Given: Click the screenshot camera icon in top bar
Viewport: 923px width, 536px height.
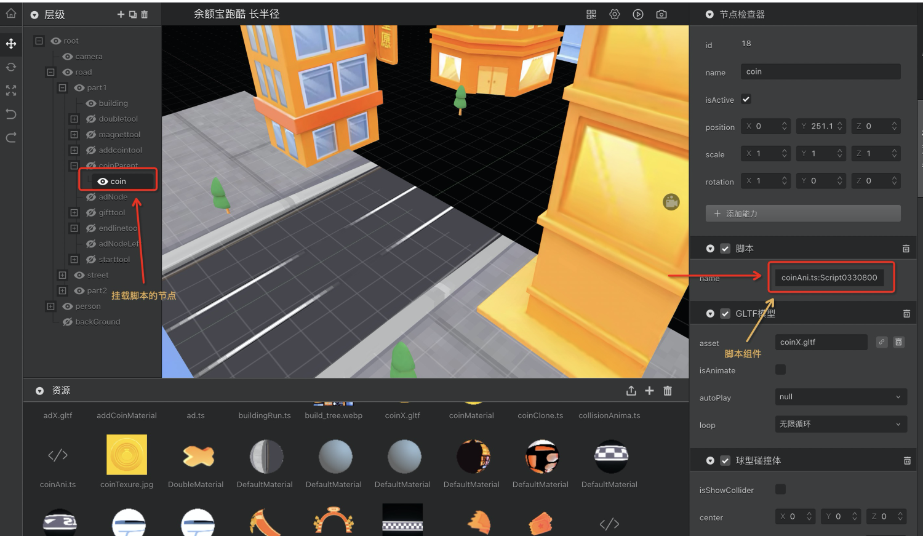Looking at the screenshot, I should (x=661, y=14).
